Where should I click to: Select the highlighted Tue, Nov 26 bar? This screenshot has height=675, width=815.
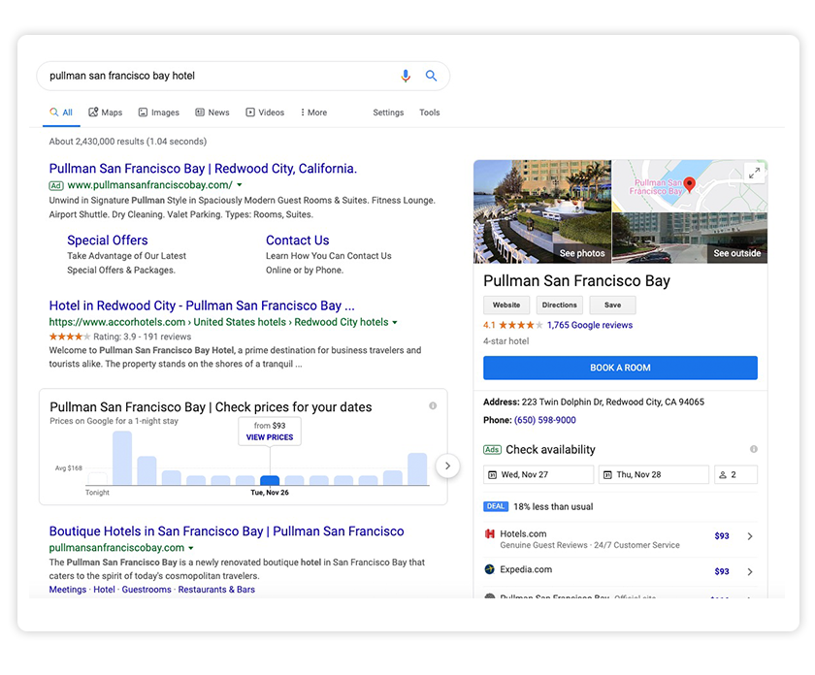270,480
